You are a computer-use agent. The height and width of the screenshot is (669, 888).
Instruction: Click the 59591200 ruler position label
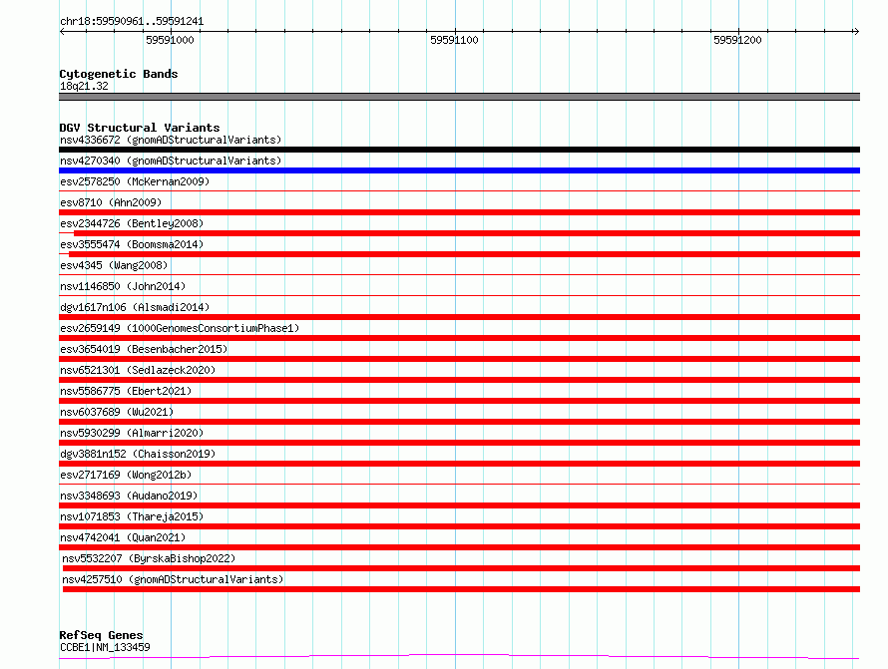(737, 40)
